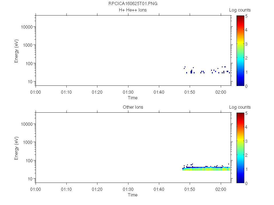Image resolution: width=274 pixels, height=205 pixels.
Task: Click the 0 label on bottom colorbar
Action: (246, 183)
